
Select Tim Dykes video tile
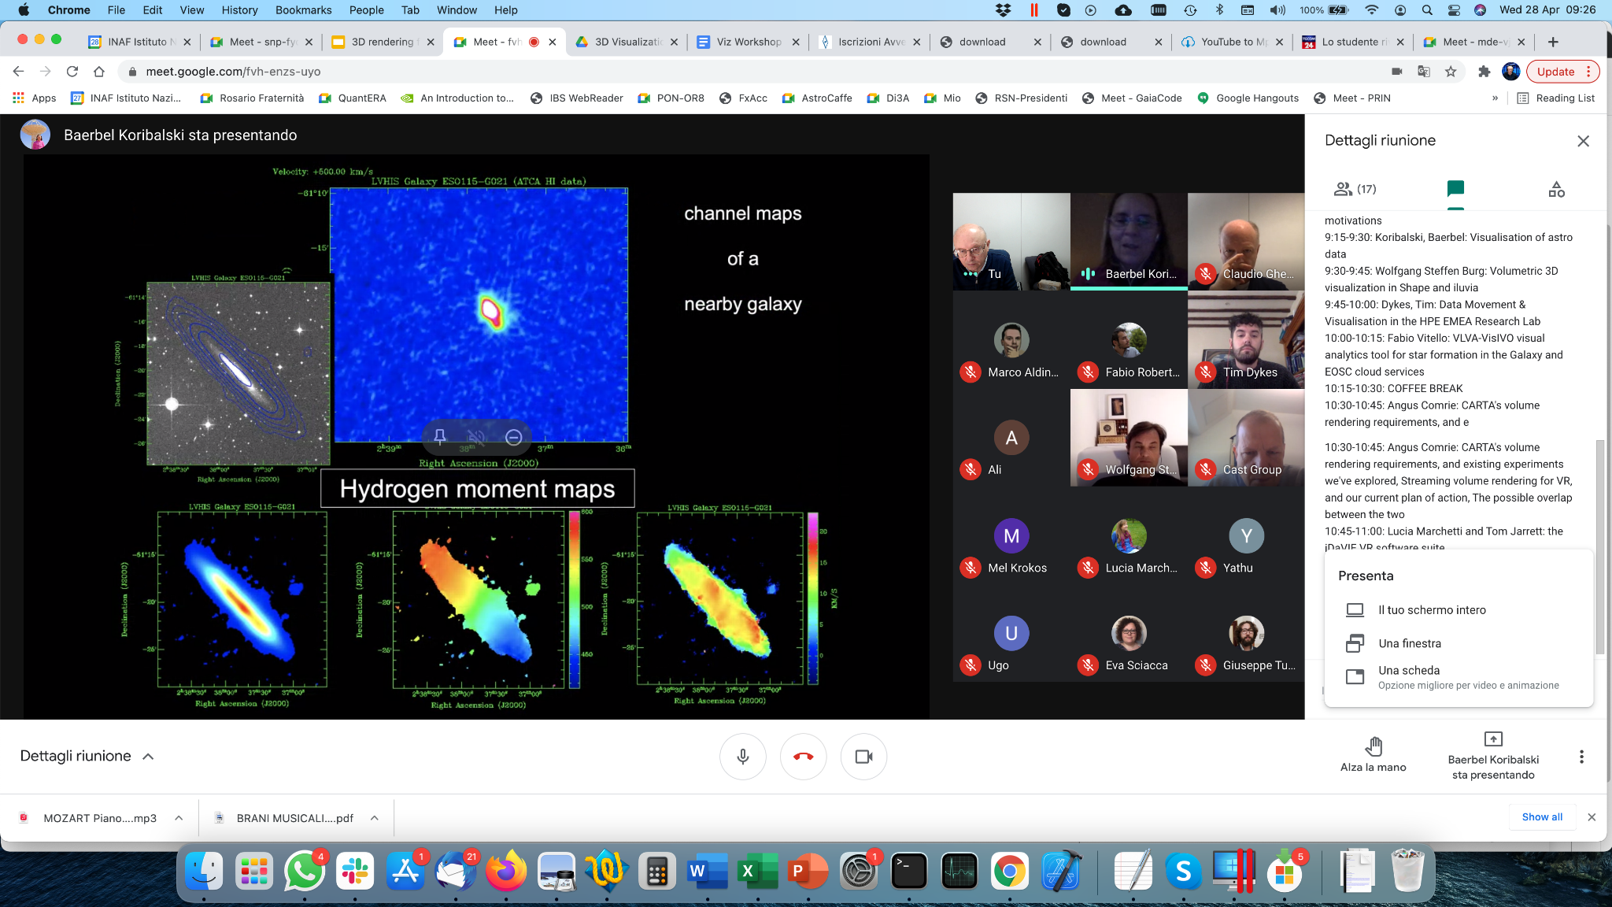pyautogui.click(x=1246, y=339)
